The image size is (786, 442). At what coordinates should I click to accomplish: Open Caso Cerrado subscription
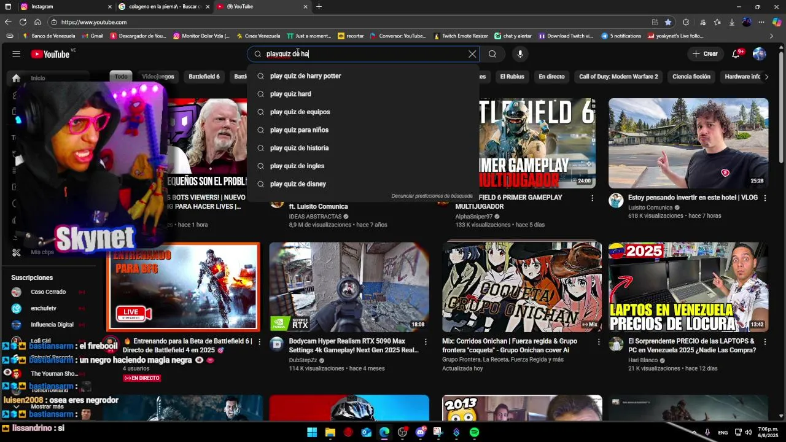pos(48,292)
